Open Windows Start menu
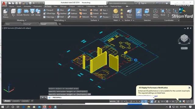 click(x=2, y=107)
